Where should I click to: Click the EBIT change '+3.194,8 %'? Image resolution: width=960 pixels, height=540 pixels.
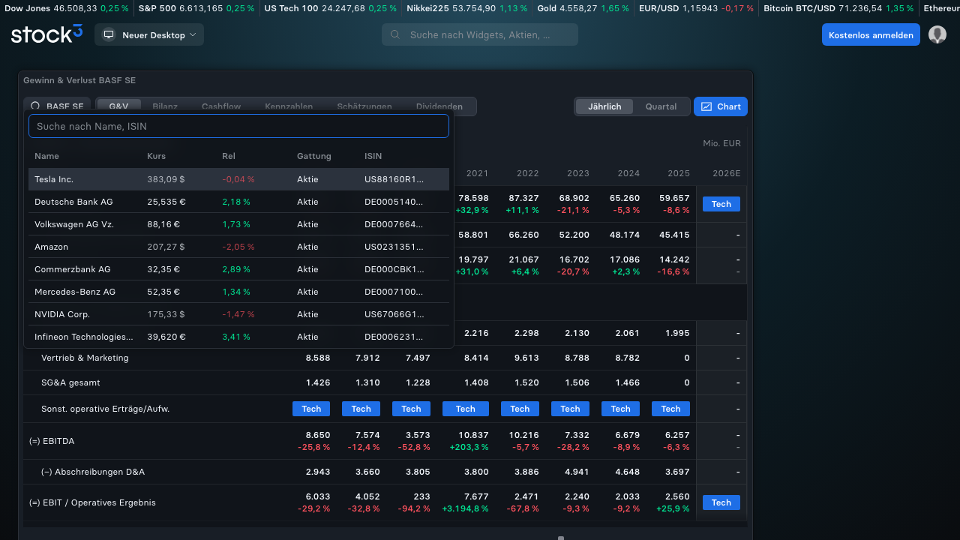pyautogui.click(x=465, y=508)
